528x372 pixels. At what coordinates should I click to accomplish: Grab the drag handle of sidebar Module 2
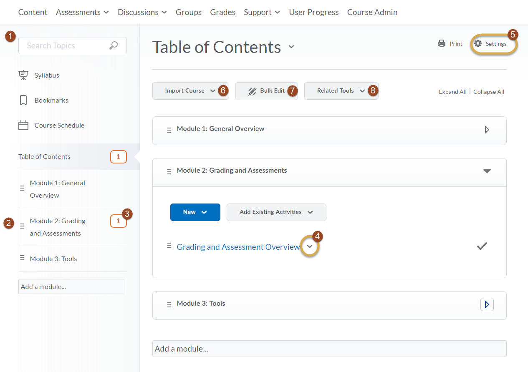click(x=22, y=226)
